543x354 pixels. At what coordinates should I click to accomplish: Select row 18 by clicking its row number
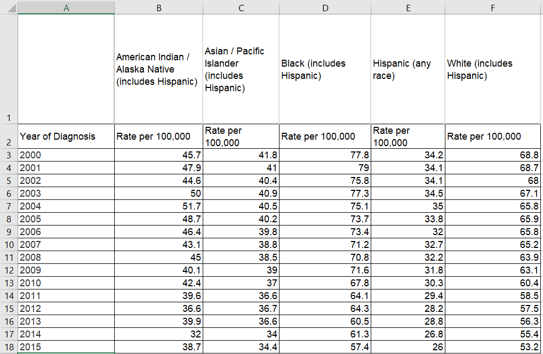[x=9, y=347]
